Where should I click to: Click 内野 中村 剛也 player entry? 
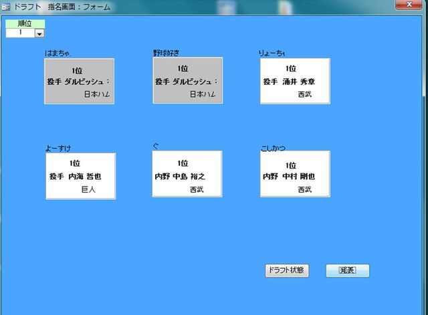(x=289, y=177)
